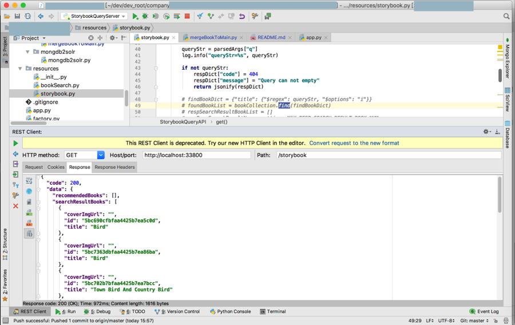Toggle the JSON view button in the response toolbar
The image size is (515, 325).
pos(29,233)
